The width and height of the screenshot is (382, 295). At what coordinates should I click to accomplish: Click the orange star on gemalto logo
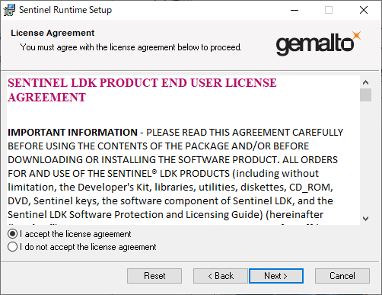click(357, 36)
